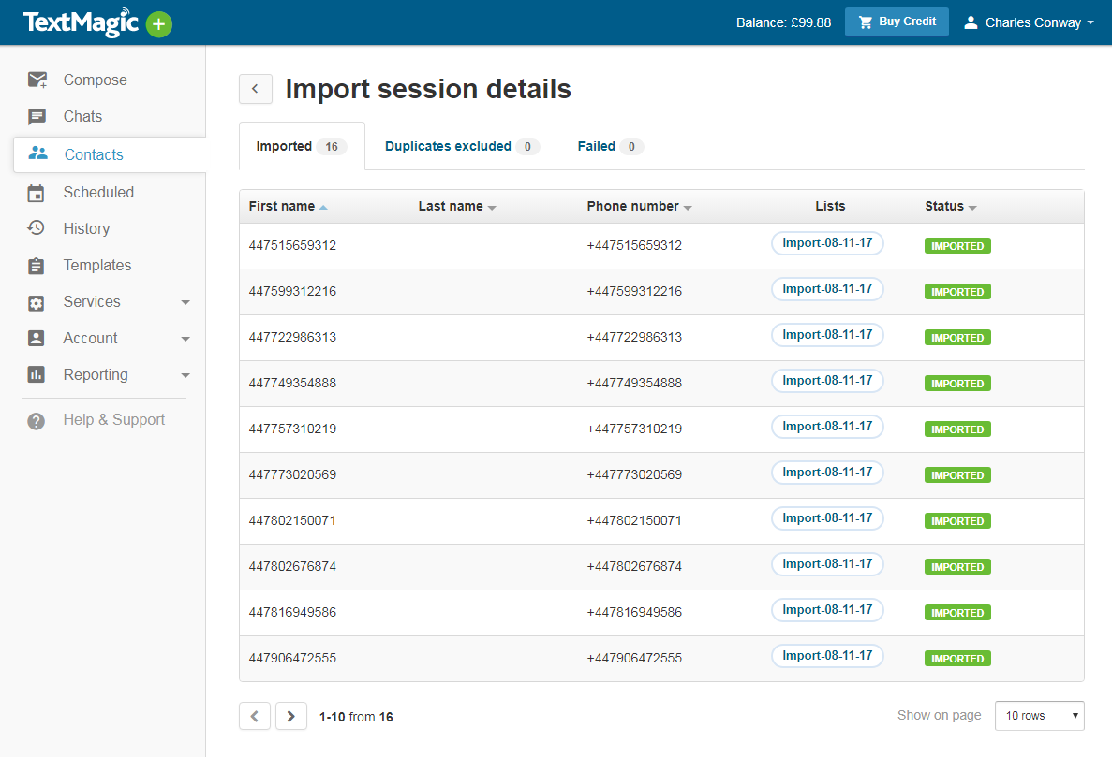Open Import-08-11-17 list for 447816949586
Viewport: 1112px width, 757px height.
click(x=827, y=610)
